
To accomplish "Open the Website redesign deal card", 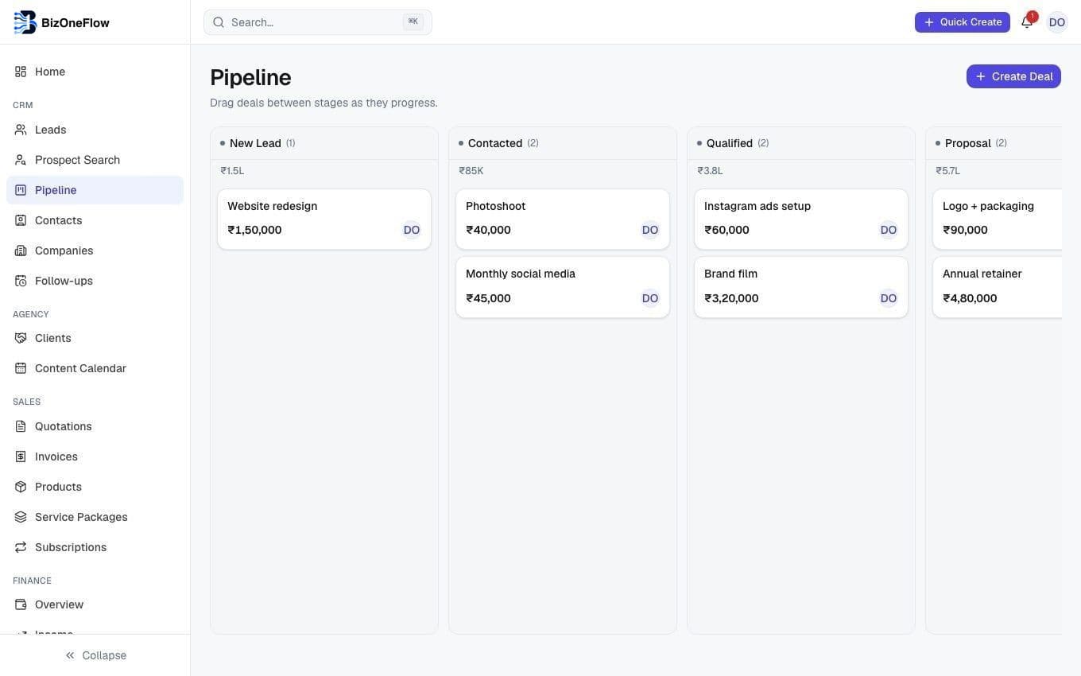I will click(x=324, y=219).
